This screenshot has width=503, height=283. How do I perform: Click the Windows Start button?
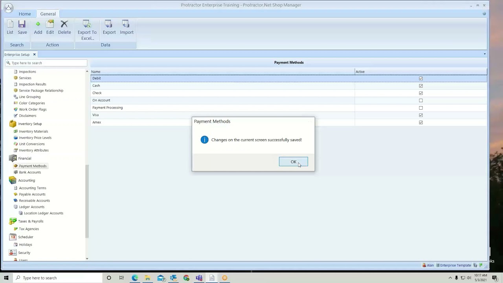[6, 278]
